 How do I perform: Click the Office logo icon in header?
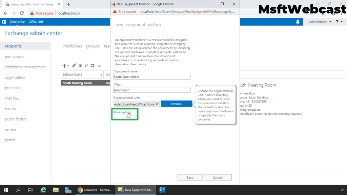(4, 22)
